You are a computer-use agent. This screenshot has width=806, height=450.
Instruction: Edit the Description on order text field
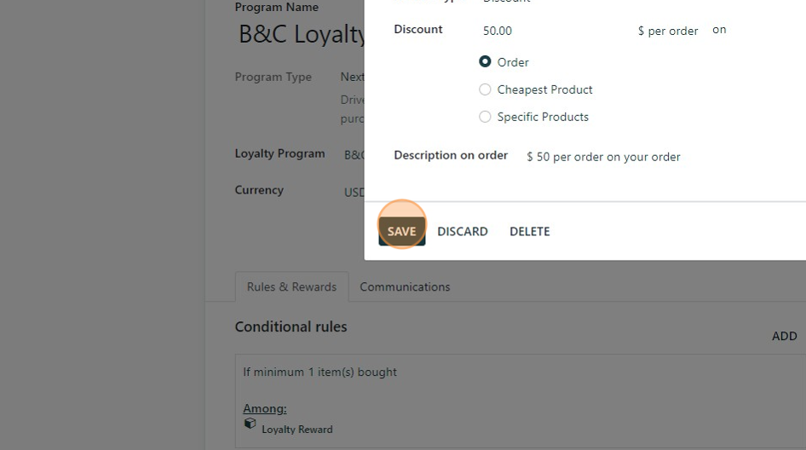click(603, 157)
